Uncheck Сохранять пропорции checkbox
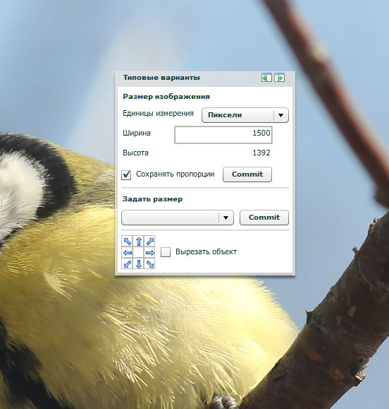The image size is (389, 409). click(126, 174)
